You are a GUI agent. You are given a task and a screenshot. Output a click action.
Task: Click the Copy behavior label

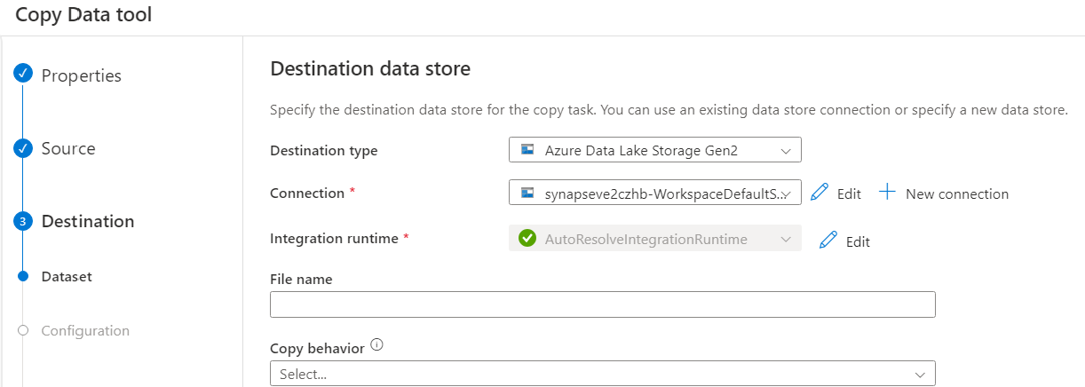(x=317, y=348)
